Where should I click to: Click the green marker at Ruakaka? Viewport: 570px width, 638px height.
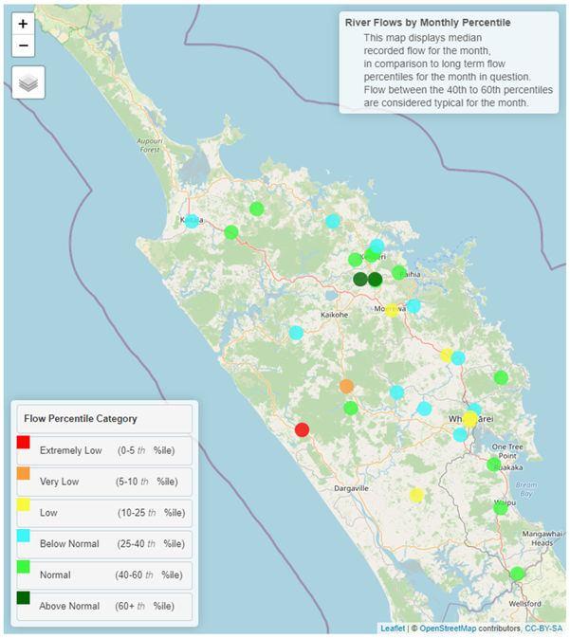[494, 465]
